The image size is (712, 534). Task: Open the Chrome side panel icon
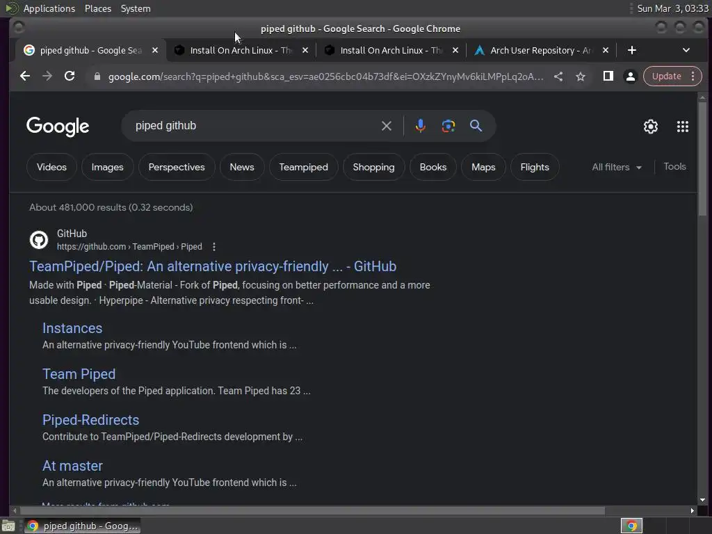pyautogui.click(x=608, y=76)
